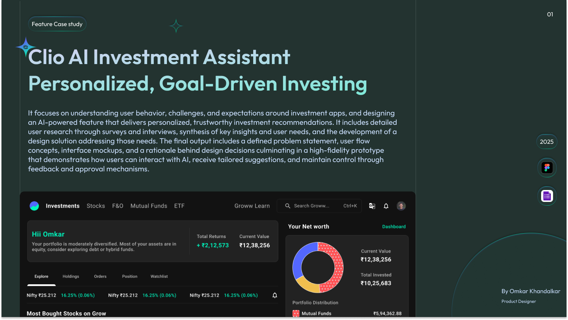Click the Portfolio Distribution label
The height and width of the screenshot is (320, 568).
point(316,303)
